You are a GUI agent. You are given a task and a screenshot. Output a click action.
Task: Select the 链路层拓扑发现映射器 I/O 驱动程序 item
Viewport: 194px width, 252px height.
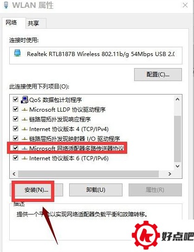(74, 139)
